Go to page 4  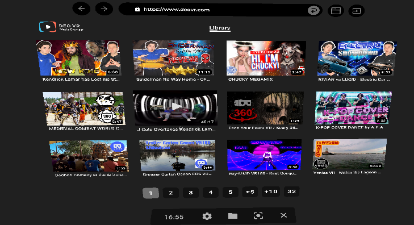tap(211, 192)
